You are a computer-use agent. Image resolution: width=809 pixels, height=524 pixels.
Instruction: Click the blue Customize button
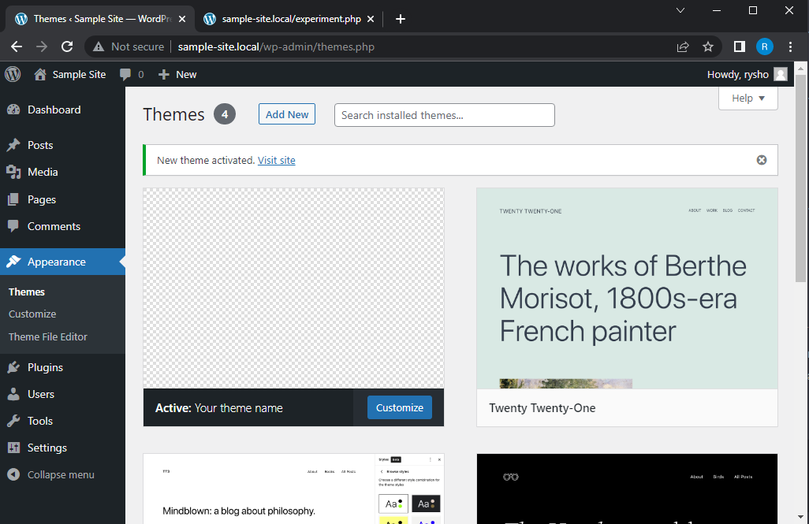399,407
